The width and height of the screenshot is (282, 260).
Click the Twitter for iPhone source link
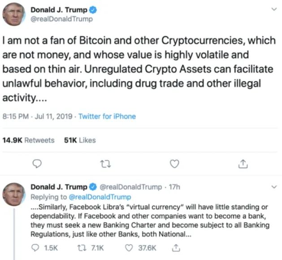(107, 116)
